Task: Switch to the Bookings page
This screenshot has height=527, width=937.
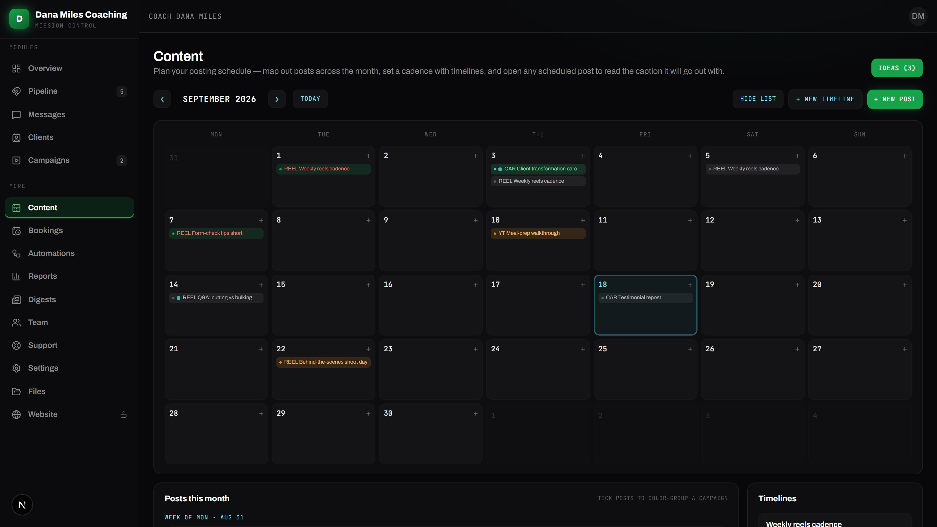Action: coord(69,231)
